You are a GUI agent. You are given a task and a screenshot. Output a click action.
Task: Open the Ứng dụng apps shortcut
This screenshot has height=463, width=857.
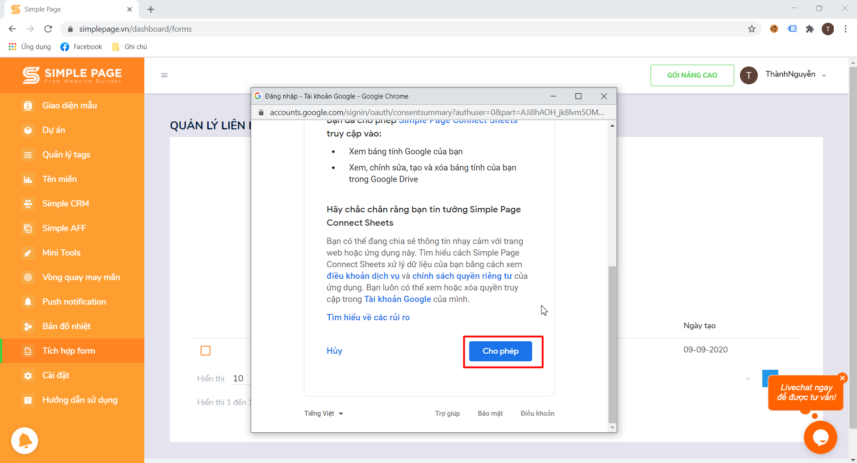tap(30, 47)
